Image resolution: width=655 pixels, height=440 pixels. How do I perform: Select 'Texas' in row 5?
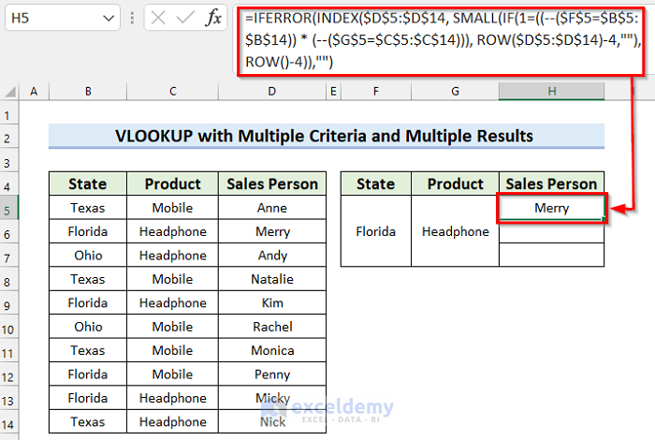(x=88, y=208)
